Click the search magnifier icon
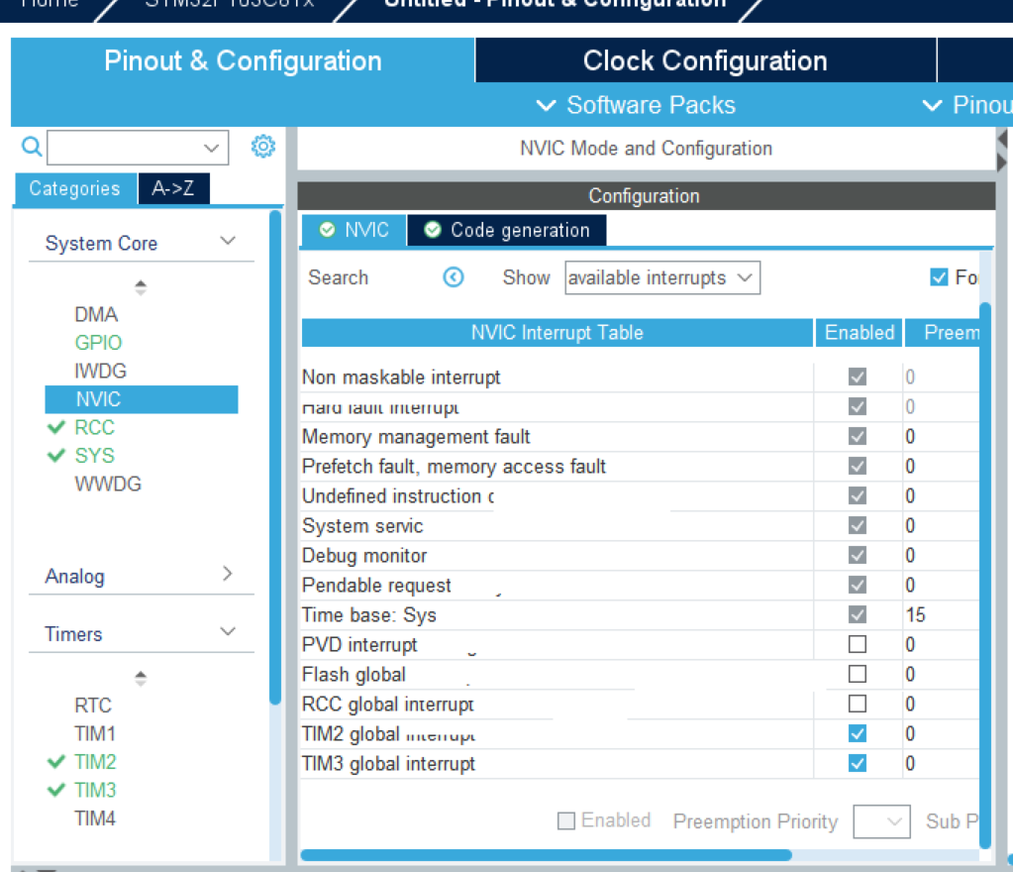 (x=32, y=147)
